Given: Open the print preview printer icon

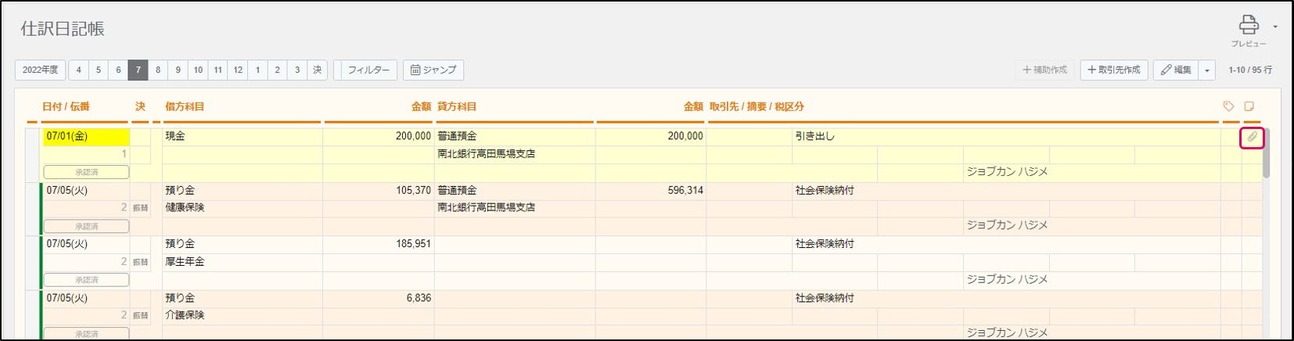Looking at the screenshot, I should [x=1249, y=25].
